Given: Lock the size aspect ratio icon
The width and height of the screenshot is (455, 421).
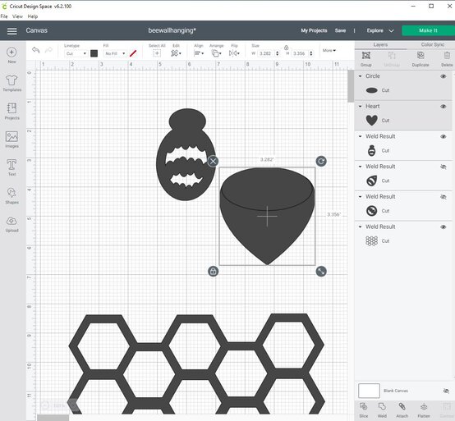Looking at the screenshot, I should (x=286, y=48).
